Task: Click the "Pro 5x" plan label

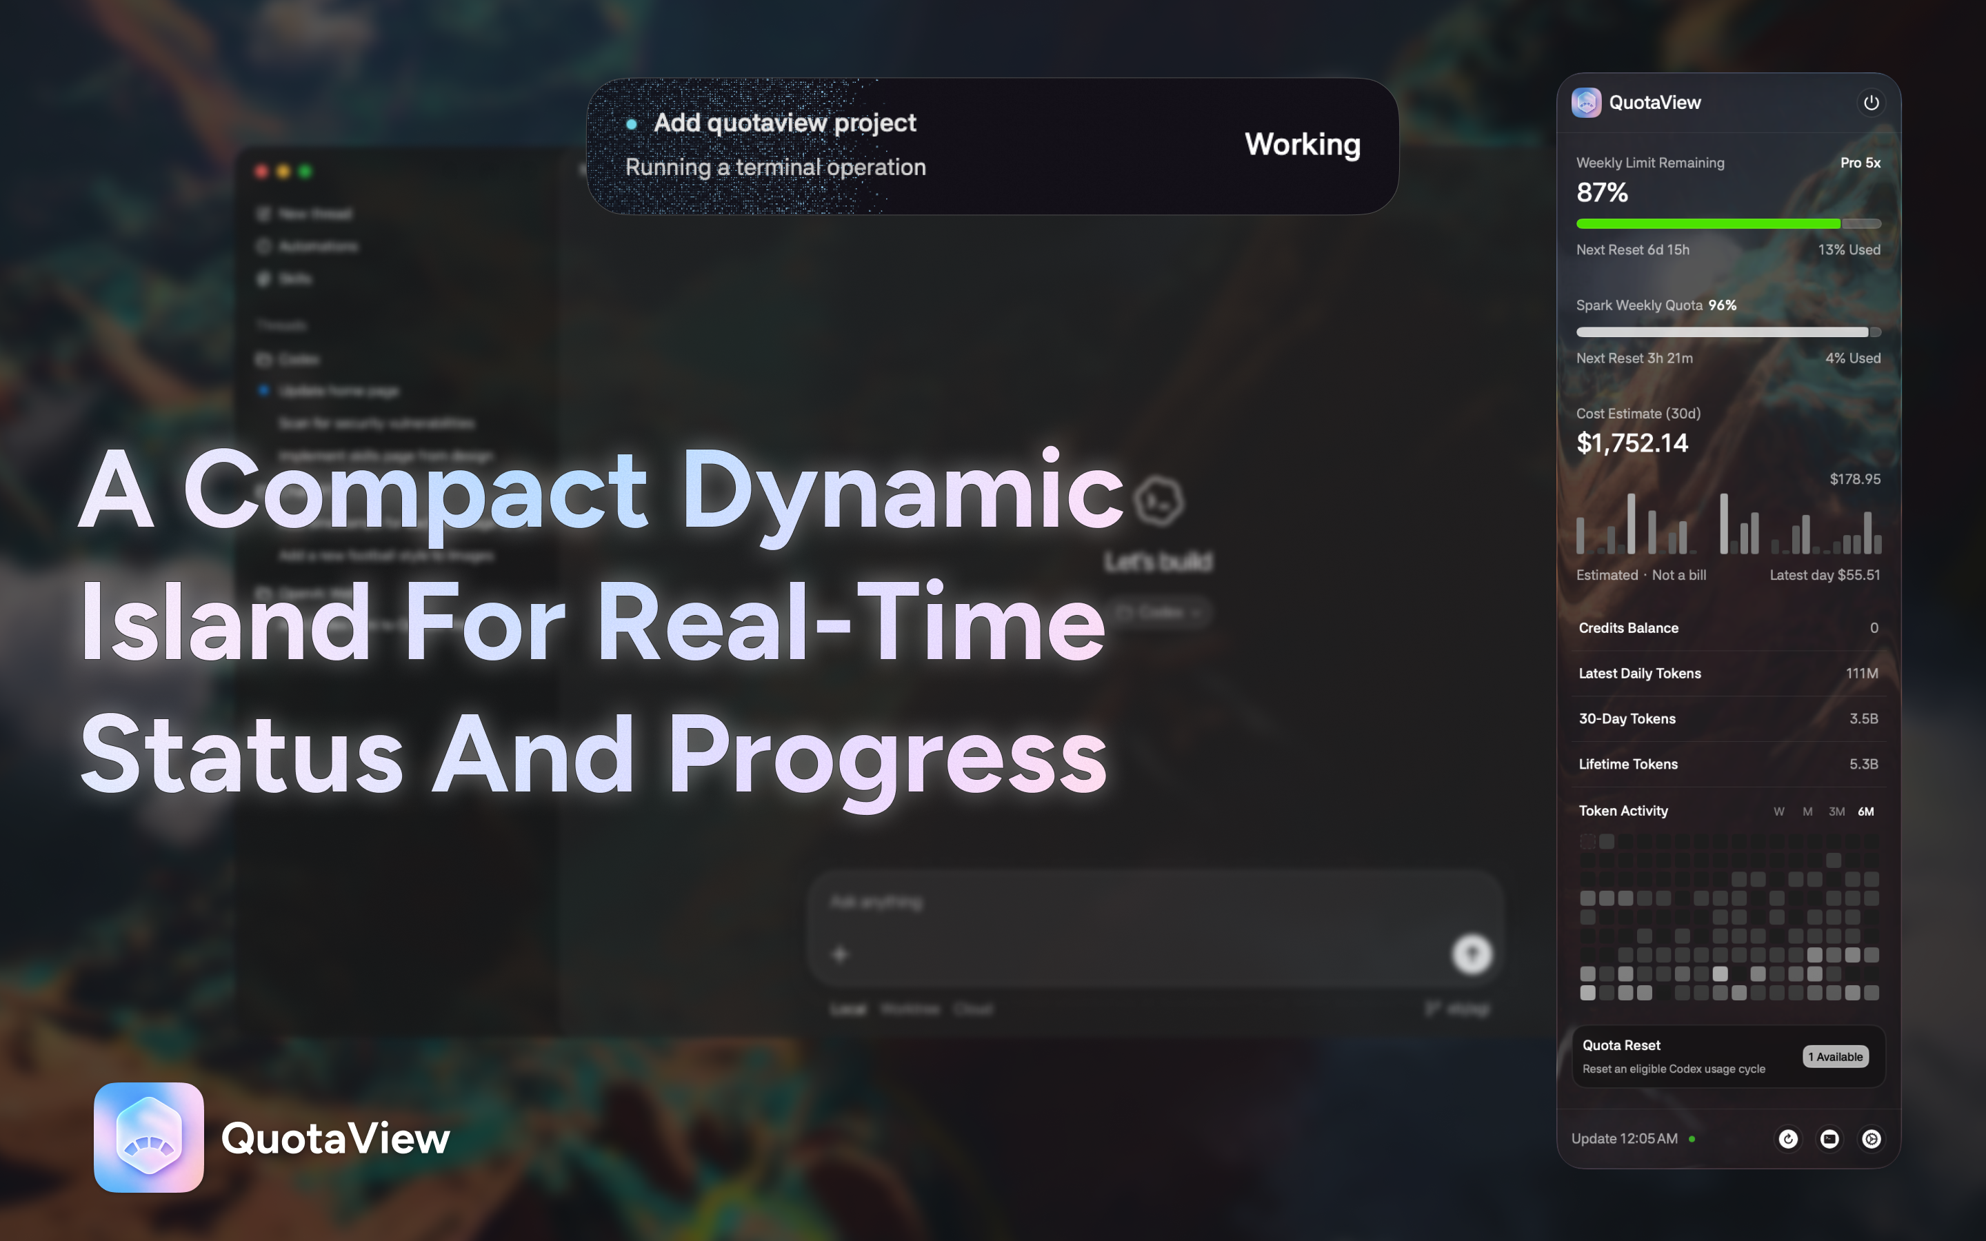Action: pyautogui.click(x=1860, y=163)
